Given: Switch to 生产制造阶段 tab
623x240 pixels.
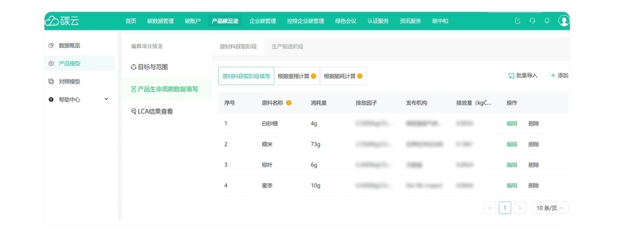Looking at the screenshot, I should pos(287,47).
